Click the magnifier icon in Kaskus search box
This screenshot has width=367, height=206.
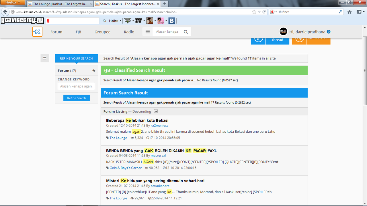(186, 32)
